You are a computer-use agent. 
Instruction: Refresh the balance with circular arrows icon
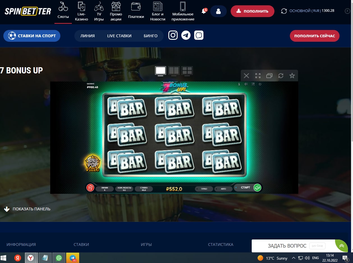[x=284, y=11]
